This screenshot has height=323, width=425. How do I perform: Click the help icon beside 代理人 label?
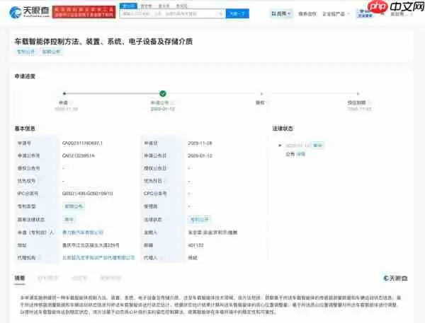click(x=161, y=257)
